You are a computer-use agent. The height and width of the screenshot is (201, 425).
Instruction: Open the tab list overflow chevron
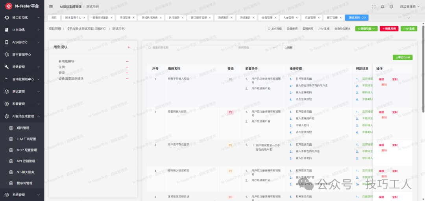[x=408, y=18]
